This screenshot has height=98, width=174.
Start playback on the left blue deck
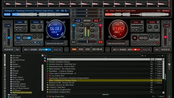pos(47,50)
